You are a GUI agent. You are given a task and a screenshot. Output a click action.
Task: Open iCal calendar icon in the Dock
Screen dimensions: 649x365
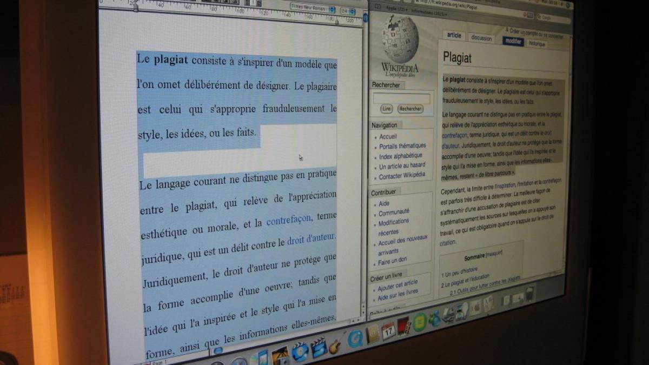(x=388, y=330)
